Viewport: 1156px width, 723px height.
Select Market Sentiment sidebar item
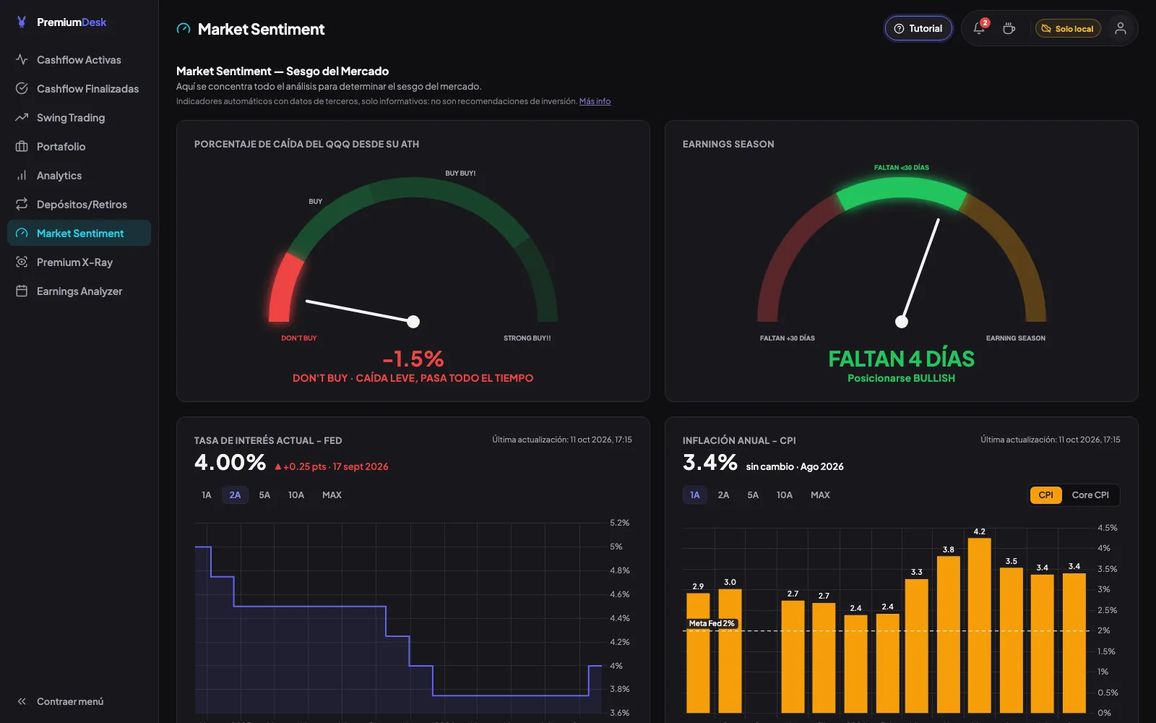79,233
